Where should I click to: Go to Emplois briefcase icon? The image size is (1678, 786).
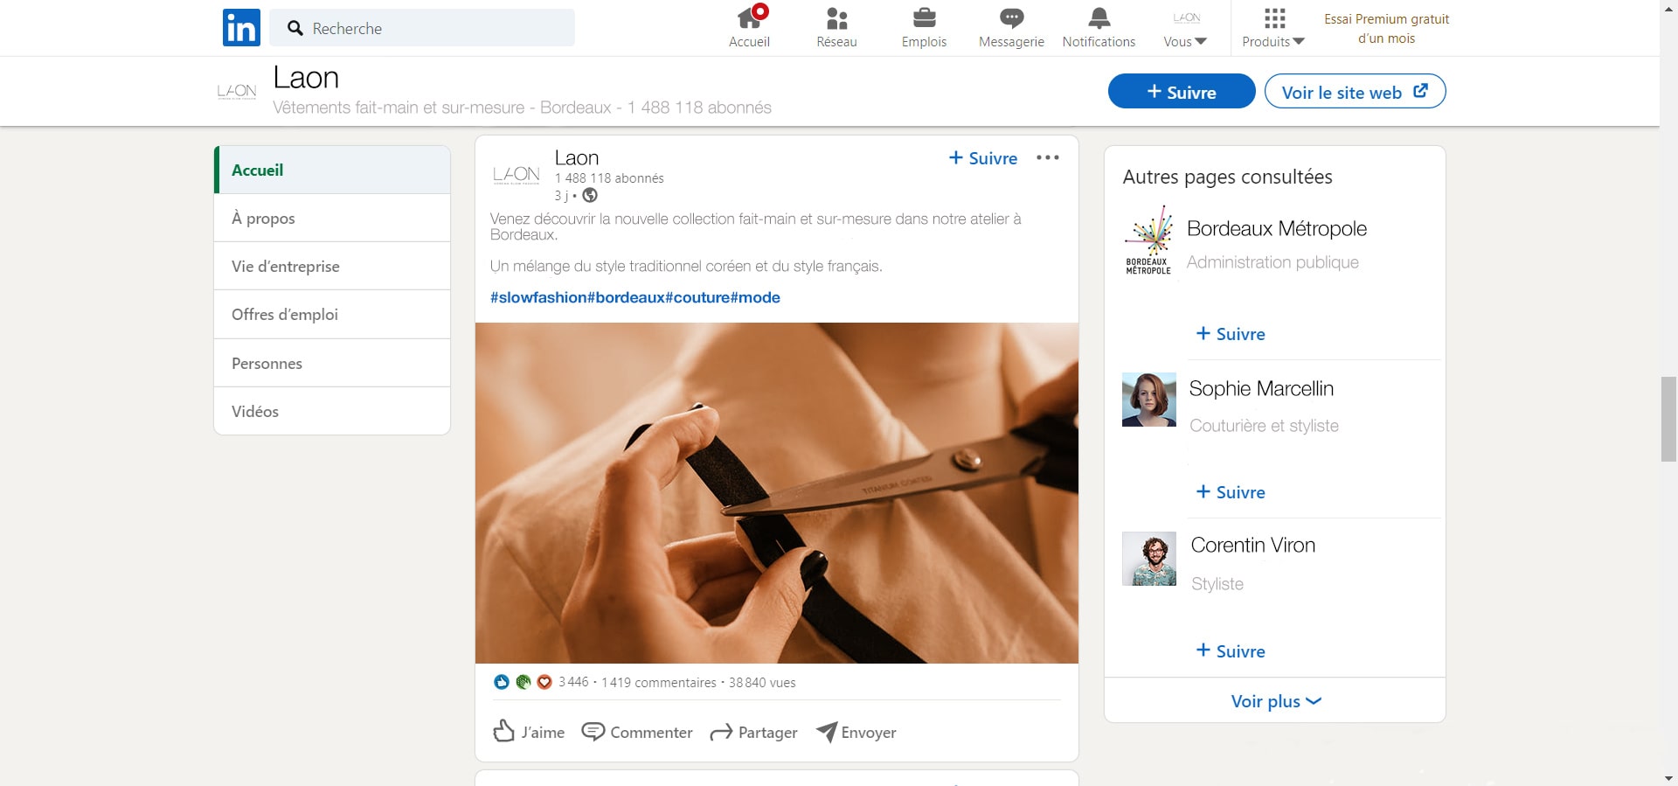[924, 18]
